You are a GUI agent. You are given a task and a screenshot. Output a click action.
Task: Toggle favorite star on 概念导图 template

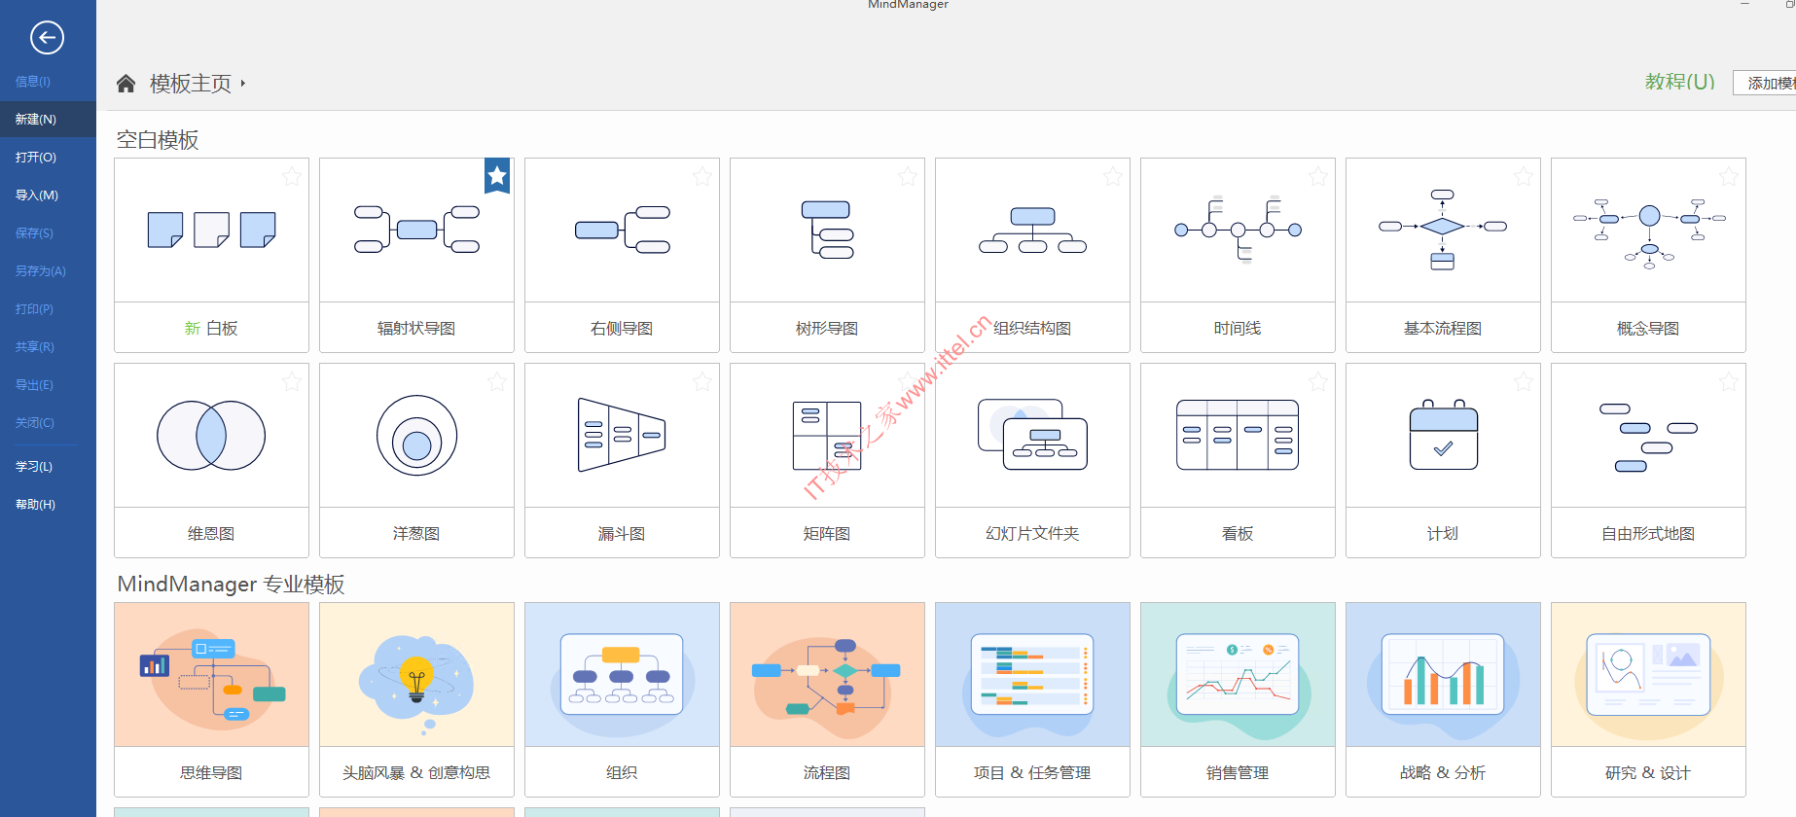tap(1729, 176)
